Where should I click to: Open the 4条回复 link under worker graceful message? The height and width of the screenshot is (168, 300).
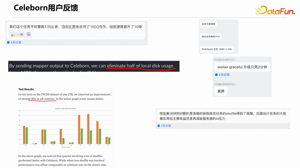click(x=224, y=75)
